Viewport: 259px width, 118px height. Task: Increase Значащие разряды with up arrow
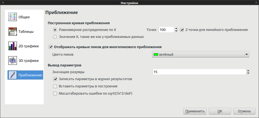click(x=248, y=71)
